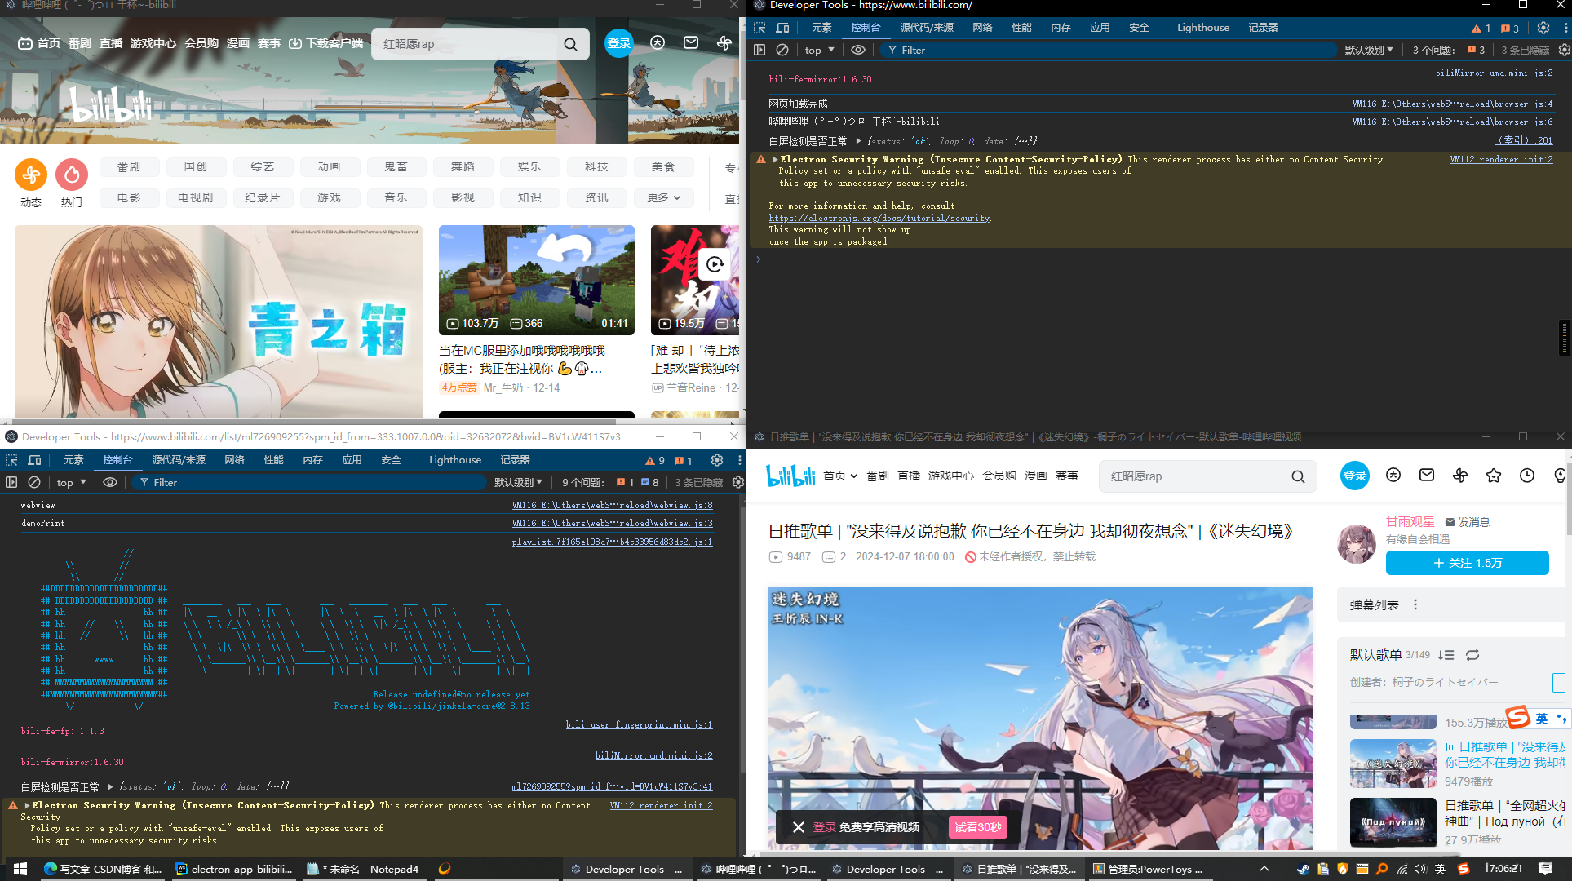
Task: Open the Lighthouse panel in bottom DevTools
Action: point(454,459)
